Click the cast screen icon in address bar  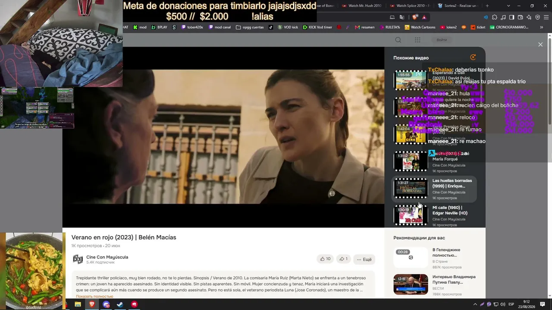[392, 17]
